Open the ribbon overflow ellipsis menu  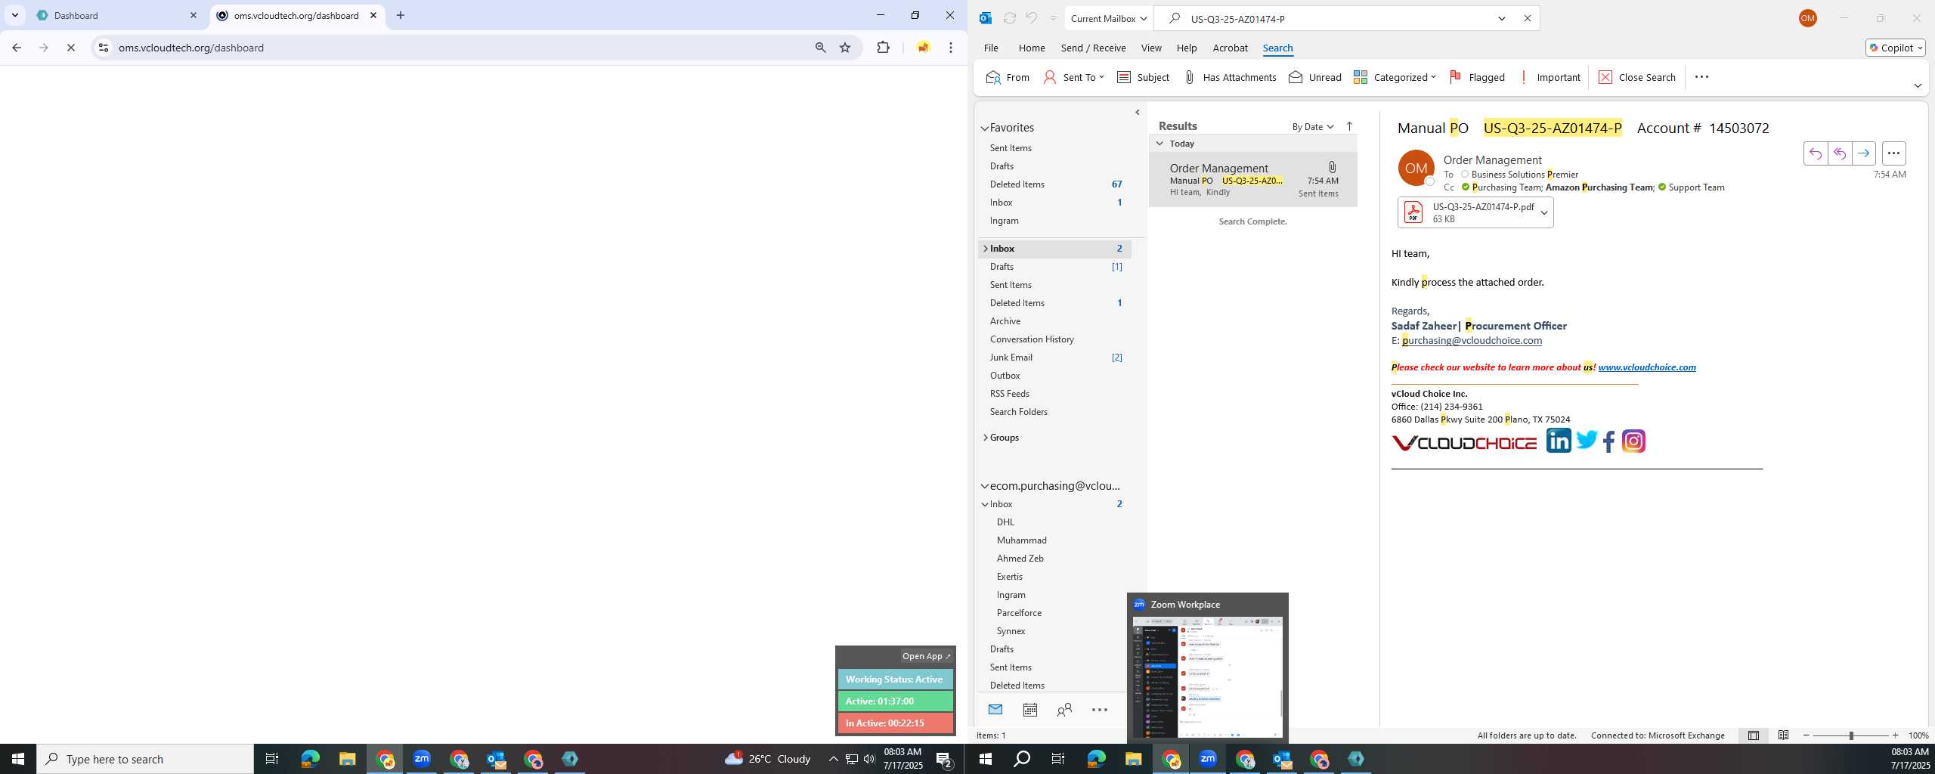click(1701, 77)
